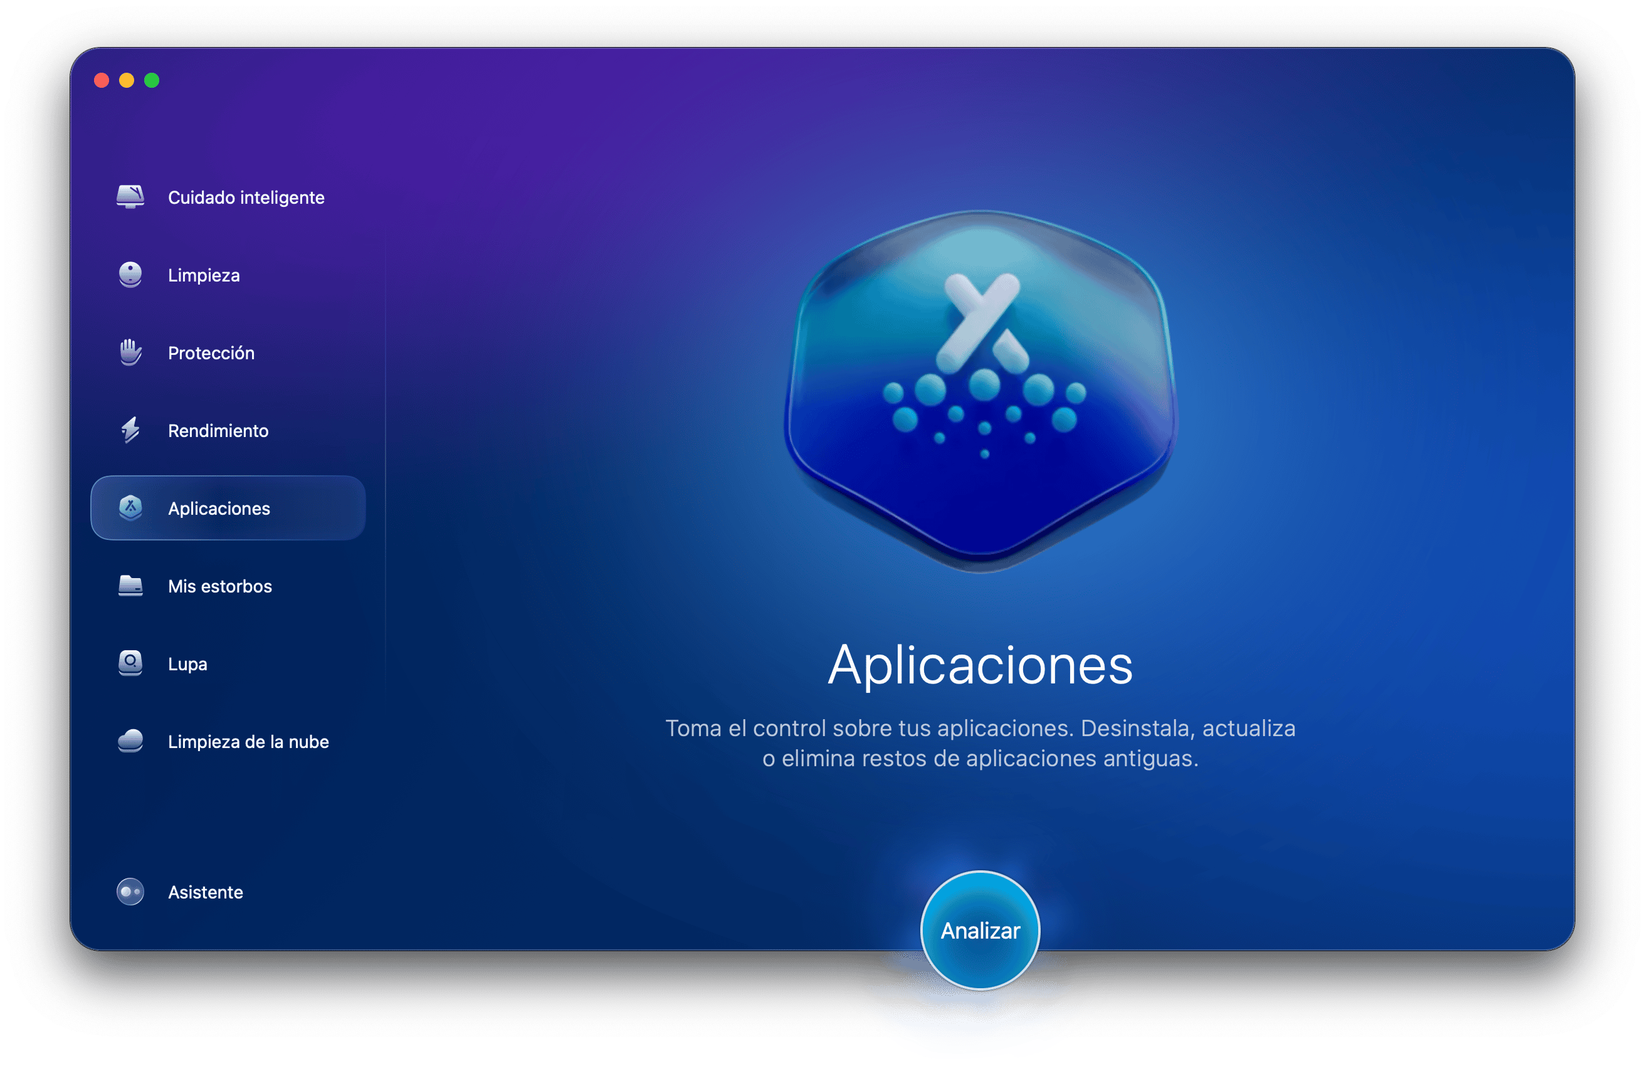Open Limpieza de la nube
Screen dimensions: 1645x1091
(248, 741)
